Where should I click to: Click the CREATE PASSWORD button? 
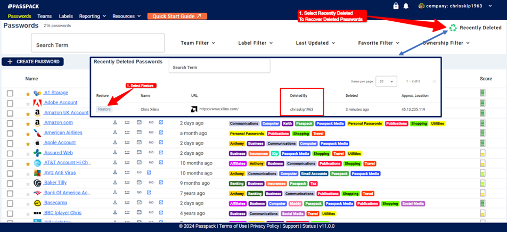tap(32, 62)
